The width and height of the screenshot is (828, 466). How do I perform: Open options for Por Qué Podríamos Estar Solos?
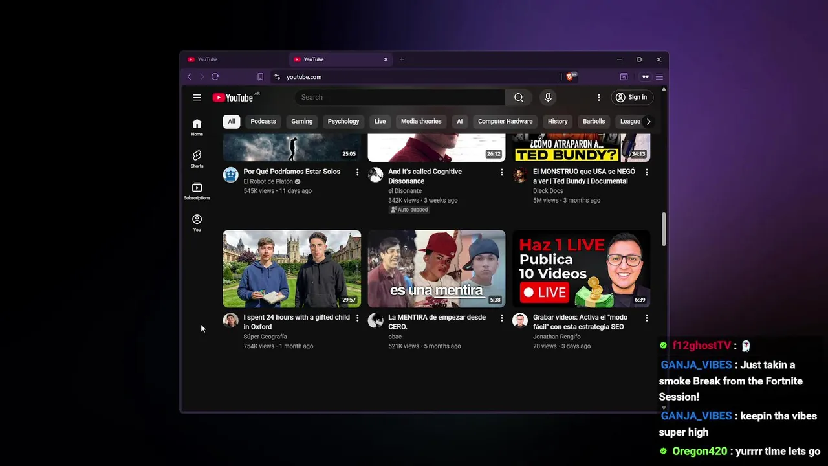(357, 172)
